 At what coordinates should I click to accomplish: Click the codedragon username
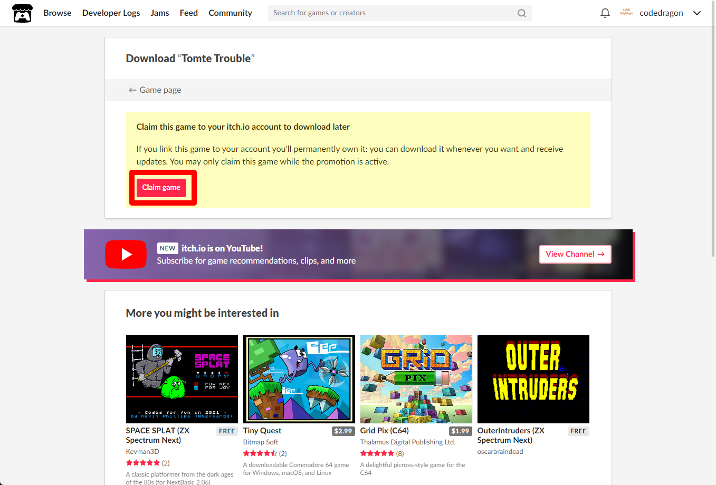[661, 13]
